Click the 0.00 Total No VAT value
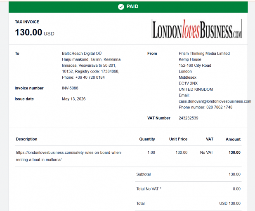Image resolution: width=255 pixels, height=211 pixels. [x=236, y=189]
